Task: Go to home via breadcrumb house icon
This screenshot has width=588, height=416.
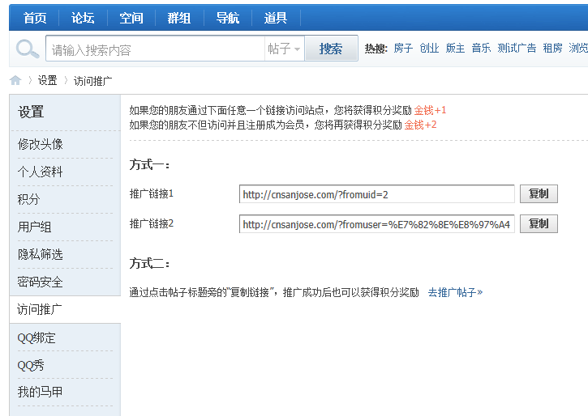Action: pyautogui.click(x=15, y=80)
